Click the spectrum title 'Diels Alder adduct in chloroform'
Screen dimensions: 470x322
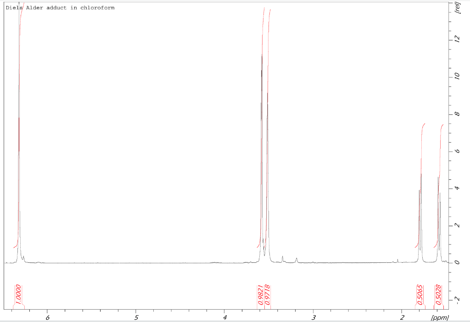(60, 7)
